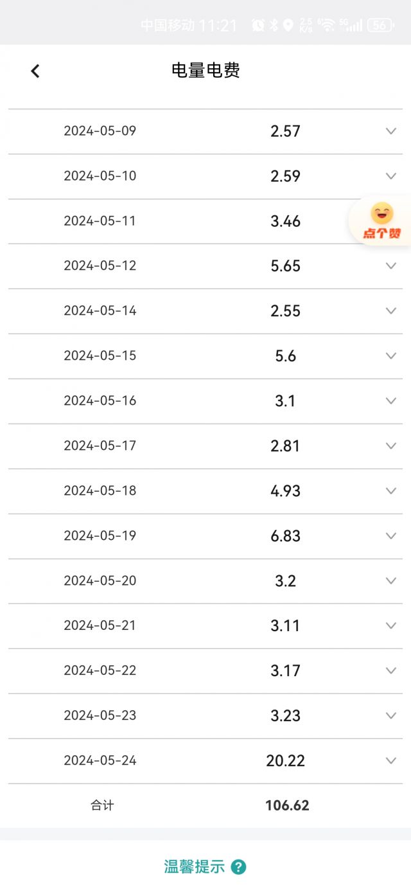Tap the 20.22 fee amount
The image size is (411, 885).
coord(286,761)
